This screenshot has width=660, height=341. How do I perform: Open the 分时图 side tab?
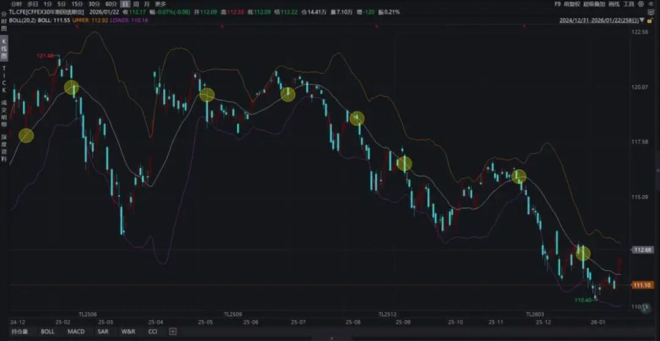tap(4, 23)
